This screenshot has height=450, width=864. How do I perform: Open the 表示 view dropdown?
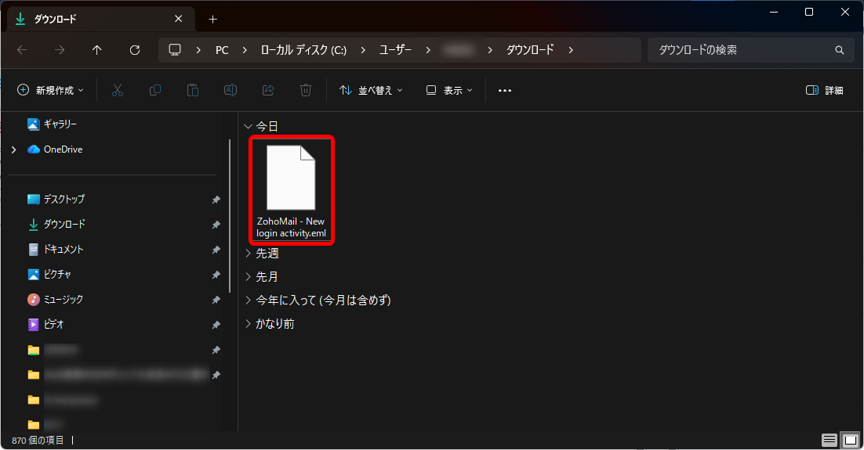pos(449,90)
